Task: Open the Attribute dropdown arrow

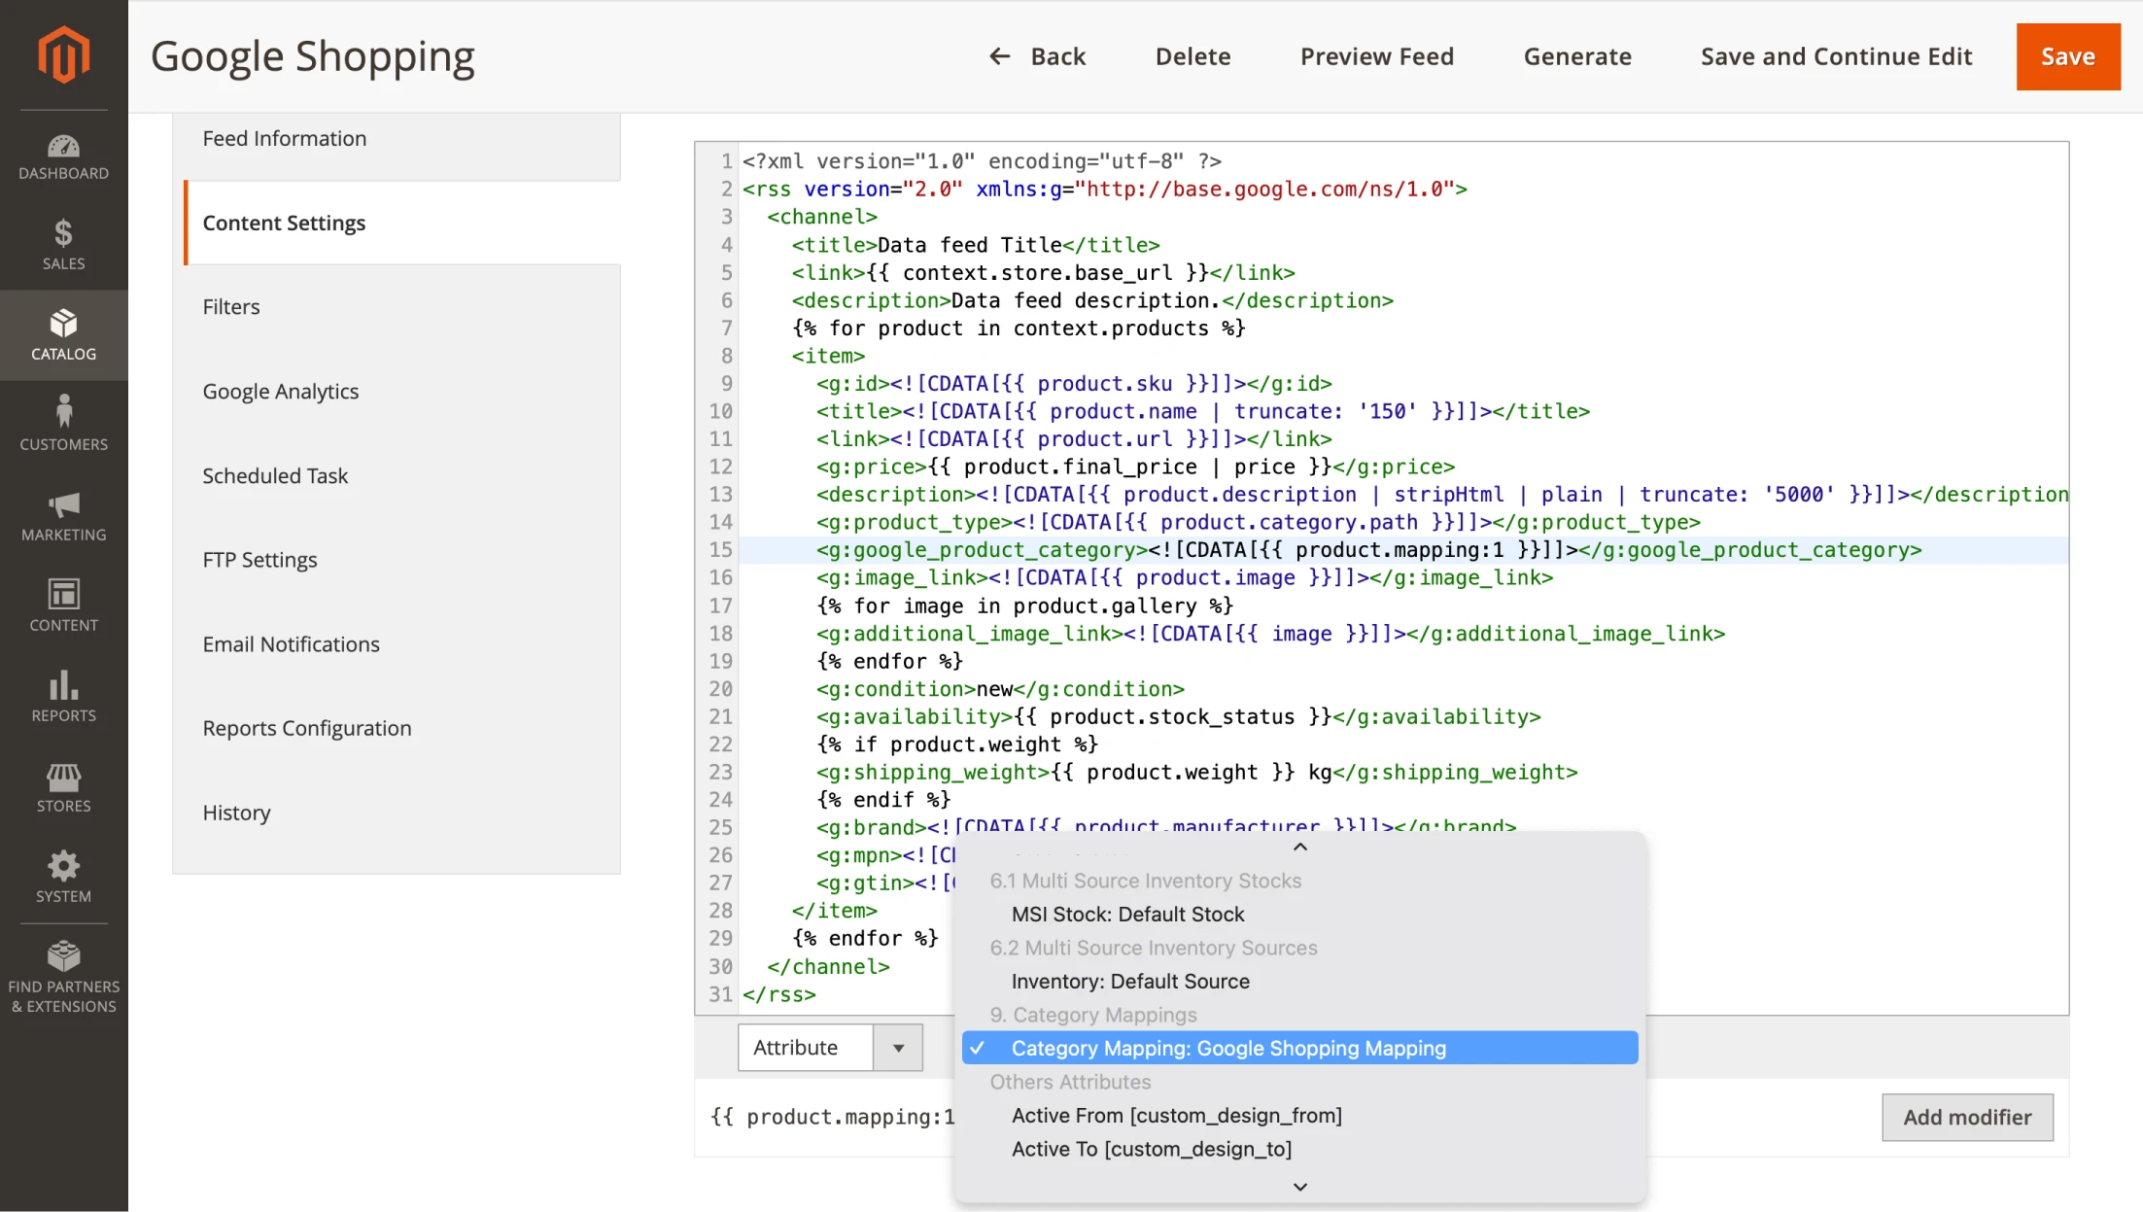Action: [x=898, y=1048]
